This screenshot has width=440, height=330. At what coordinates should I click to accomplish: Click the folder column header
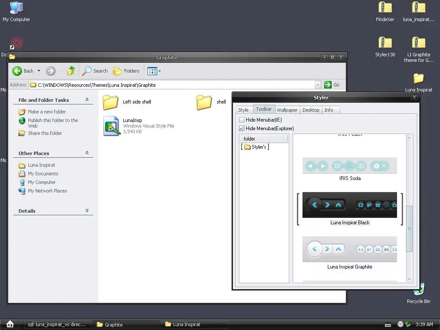pyautogui.click(x=263, y=139)
